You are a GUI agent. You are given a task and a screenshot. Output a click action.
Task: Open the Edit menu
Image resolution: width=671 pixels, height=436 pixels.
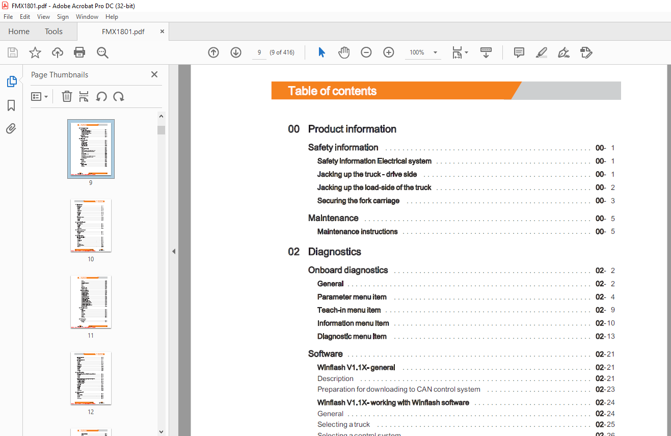[25, 17]
